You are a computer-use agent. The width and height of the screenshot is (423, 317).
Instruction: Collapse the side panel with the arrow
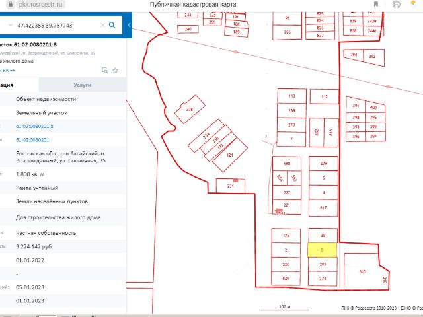(x=129, y=25)
